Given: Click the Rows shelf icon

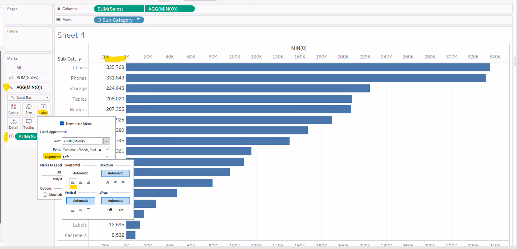Looking at the screenshot, I should (58, 20).
